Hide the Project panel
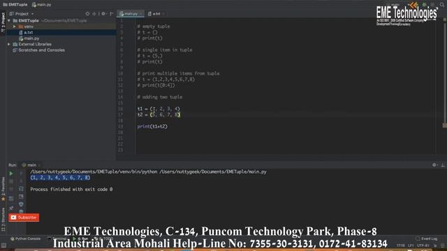Viewport: 447px width, 251px height. click(x=112, y=14)
